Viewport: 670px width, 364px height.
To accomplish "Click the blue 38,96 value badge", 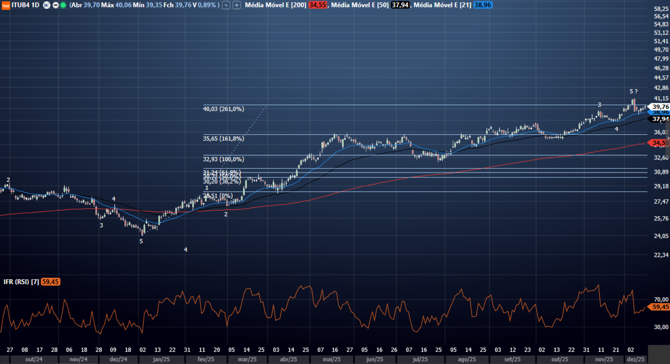I will point(483,5).
